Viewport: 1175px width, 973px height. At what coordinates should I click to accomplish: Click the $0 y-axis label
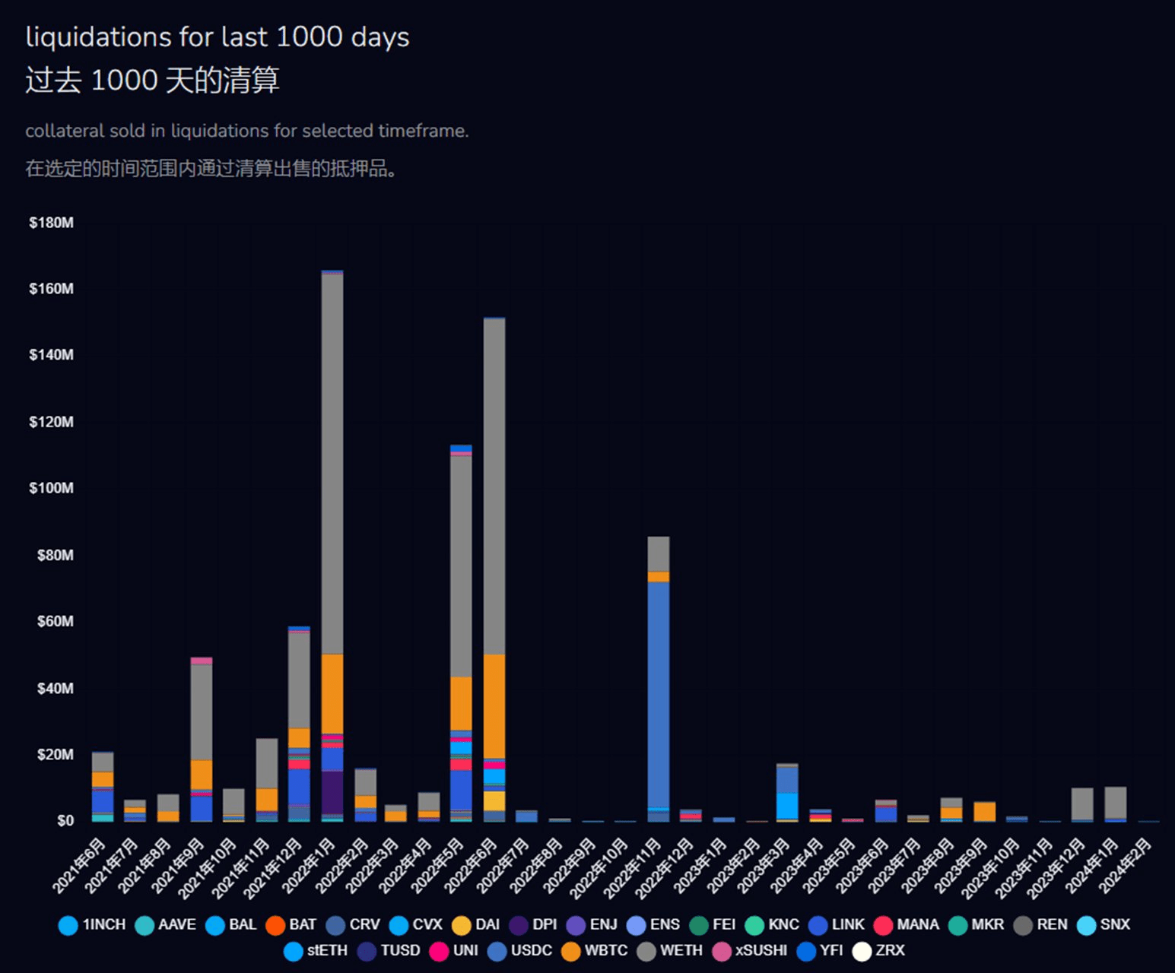(x=65, y=821)
